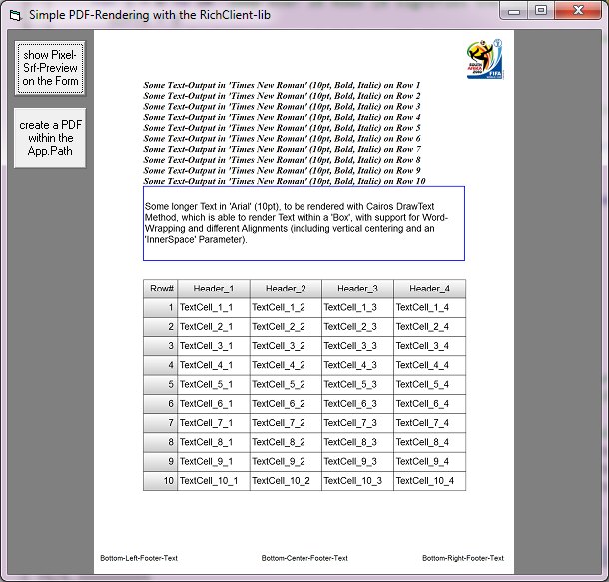This screenshot has width=609, height=582.
Task: Click the TextCell_10_4 table cell
Action: [429, 481]
